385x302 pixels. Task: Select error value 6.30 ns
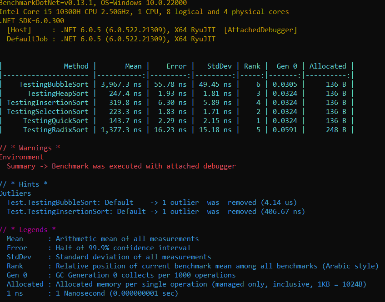point(172,103)
